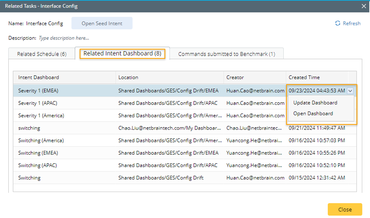Close dialog with the X icon
Screen dimensions: 370x218
coord(364,6)
